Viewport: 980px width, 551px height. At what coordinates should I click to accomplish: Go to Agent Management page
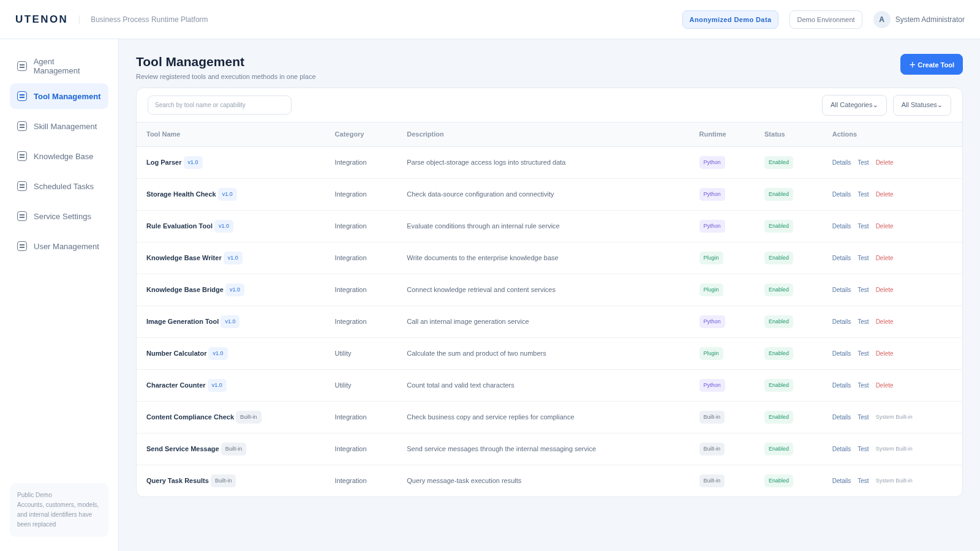coord(59,66)
